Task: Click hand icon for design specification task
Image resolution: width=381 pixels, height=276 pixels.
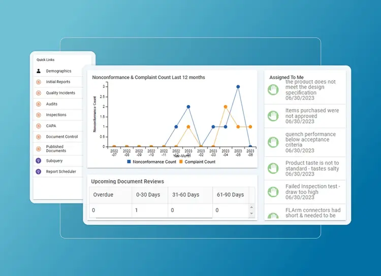Action: pyautogui.click(x=273, y=90)
